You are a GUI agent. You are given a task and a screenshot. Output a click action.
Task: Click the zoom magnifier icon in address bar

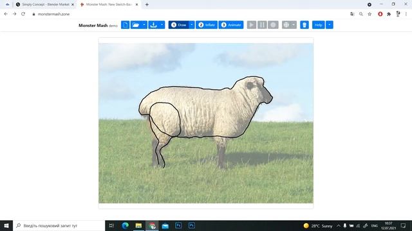click(x=361, y=14)
